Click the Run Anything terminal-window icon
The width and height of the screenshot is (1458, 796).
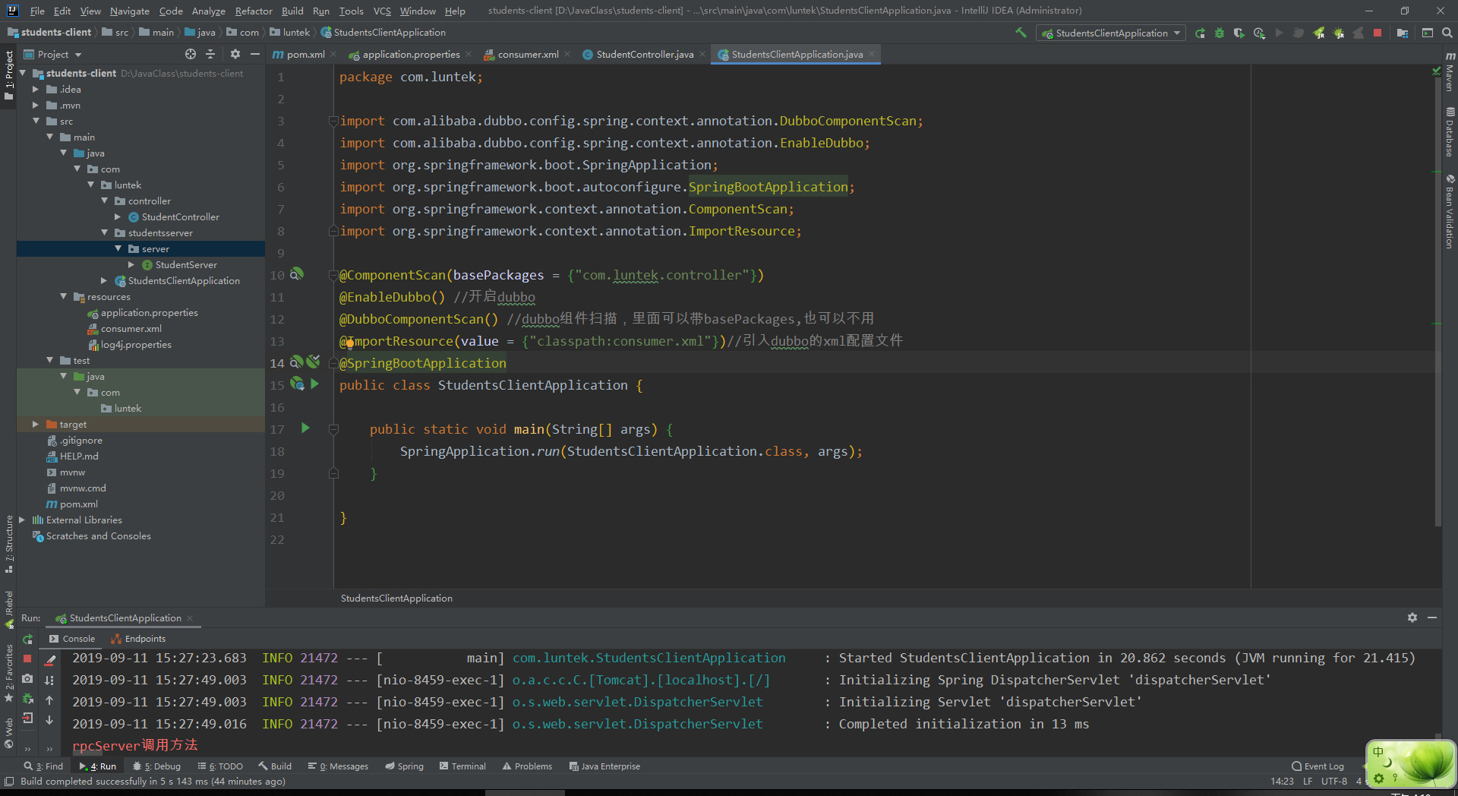point(1428,33)
